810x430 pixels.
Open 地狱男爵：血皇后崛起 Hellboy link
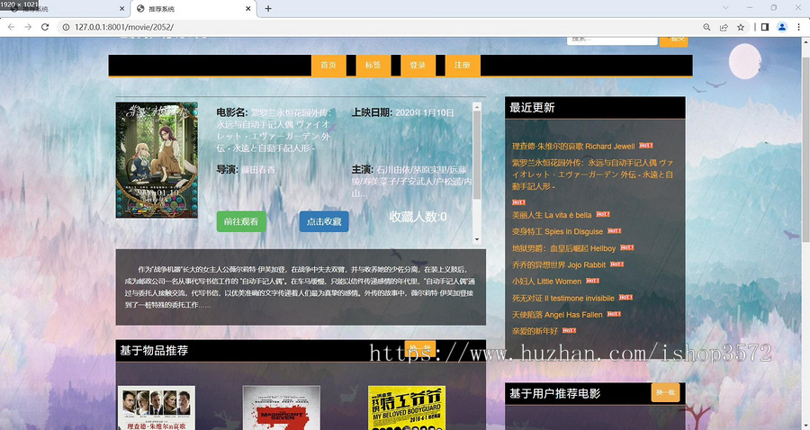563,248
